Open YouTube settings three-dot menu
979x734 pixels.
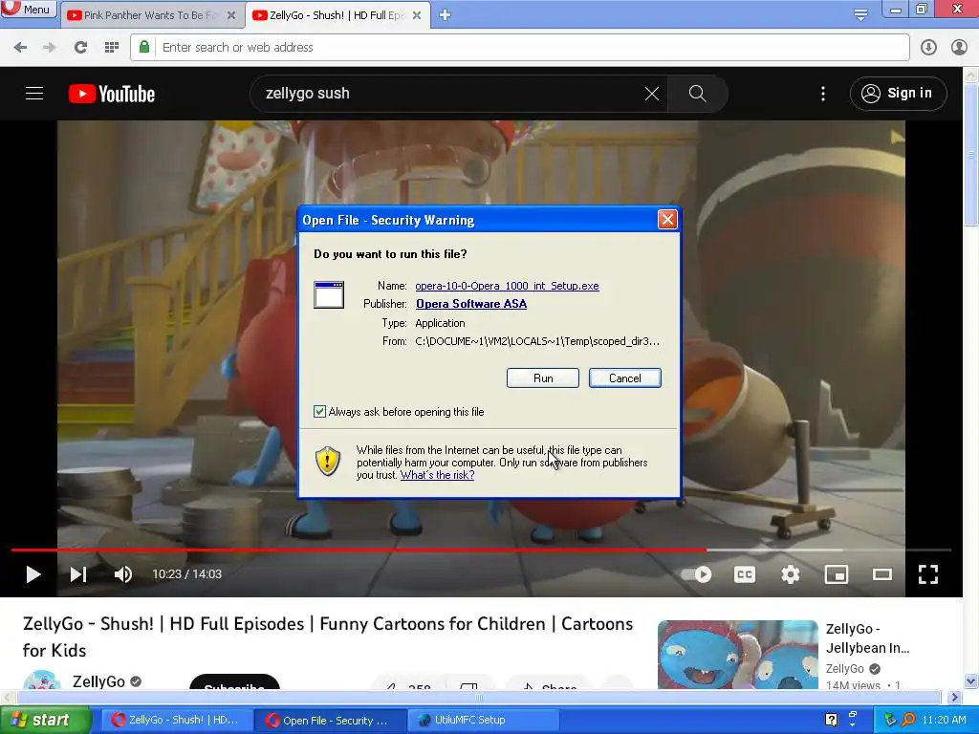click(823, 94)
